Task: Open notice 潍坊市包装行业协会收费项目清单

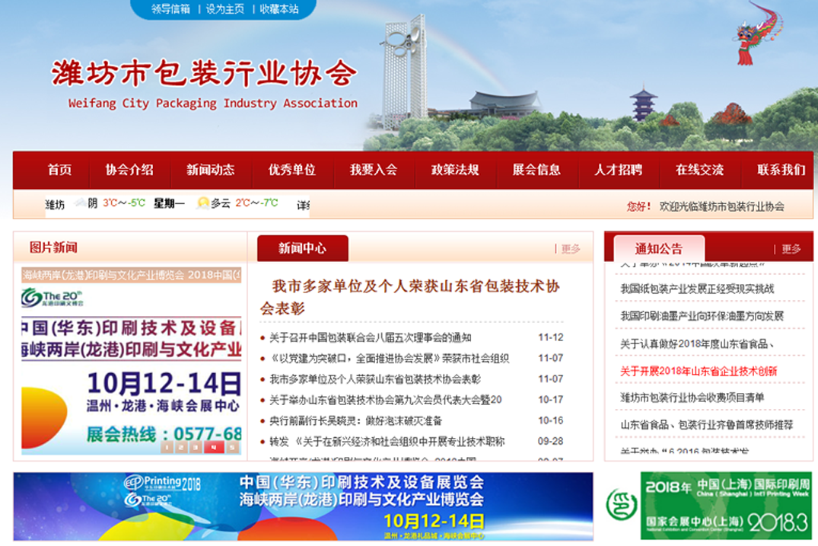Action: pyautogui.click(x=692, y=398)
